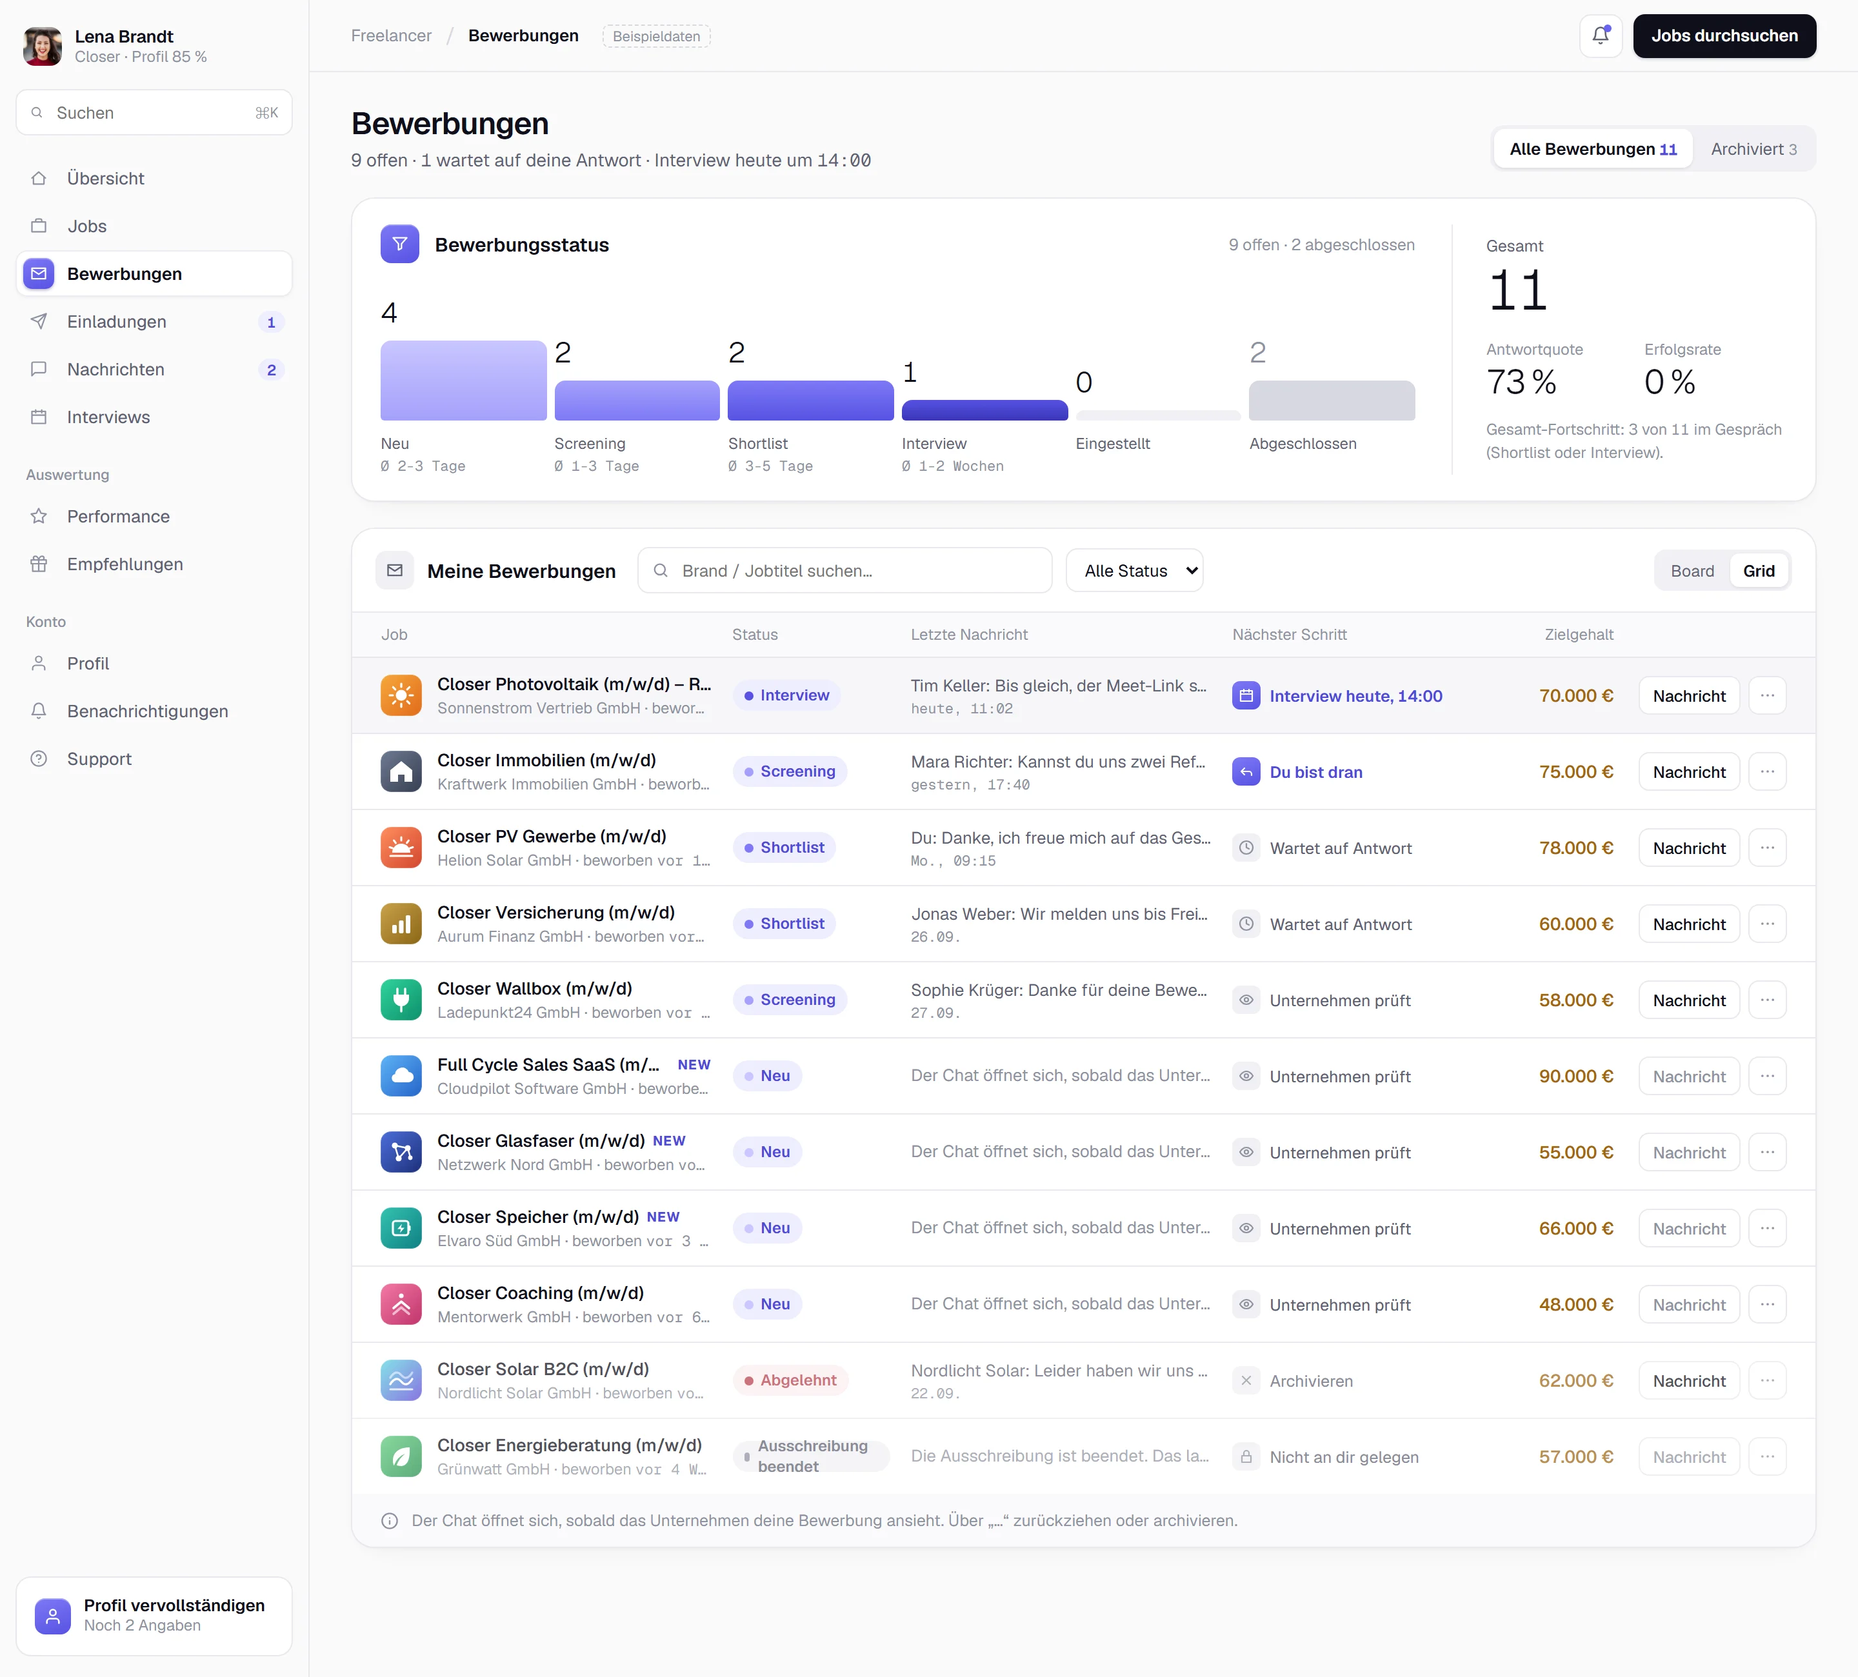Open the notifications bell in top bar
Screen dimensions: 1858x1677
point(1600,36)
